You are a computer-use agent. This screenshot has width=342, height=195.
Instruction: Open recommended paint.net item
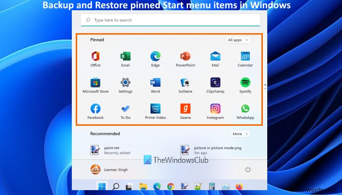[110, 150]
